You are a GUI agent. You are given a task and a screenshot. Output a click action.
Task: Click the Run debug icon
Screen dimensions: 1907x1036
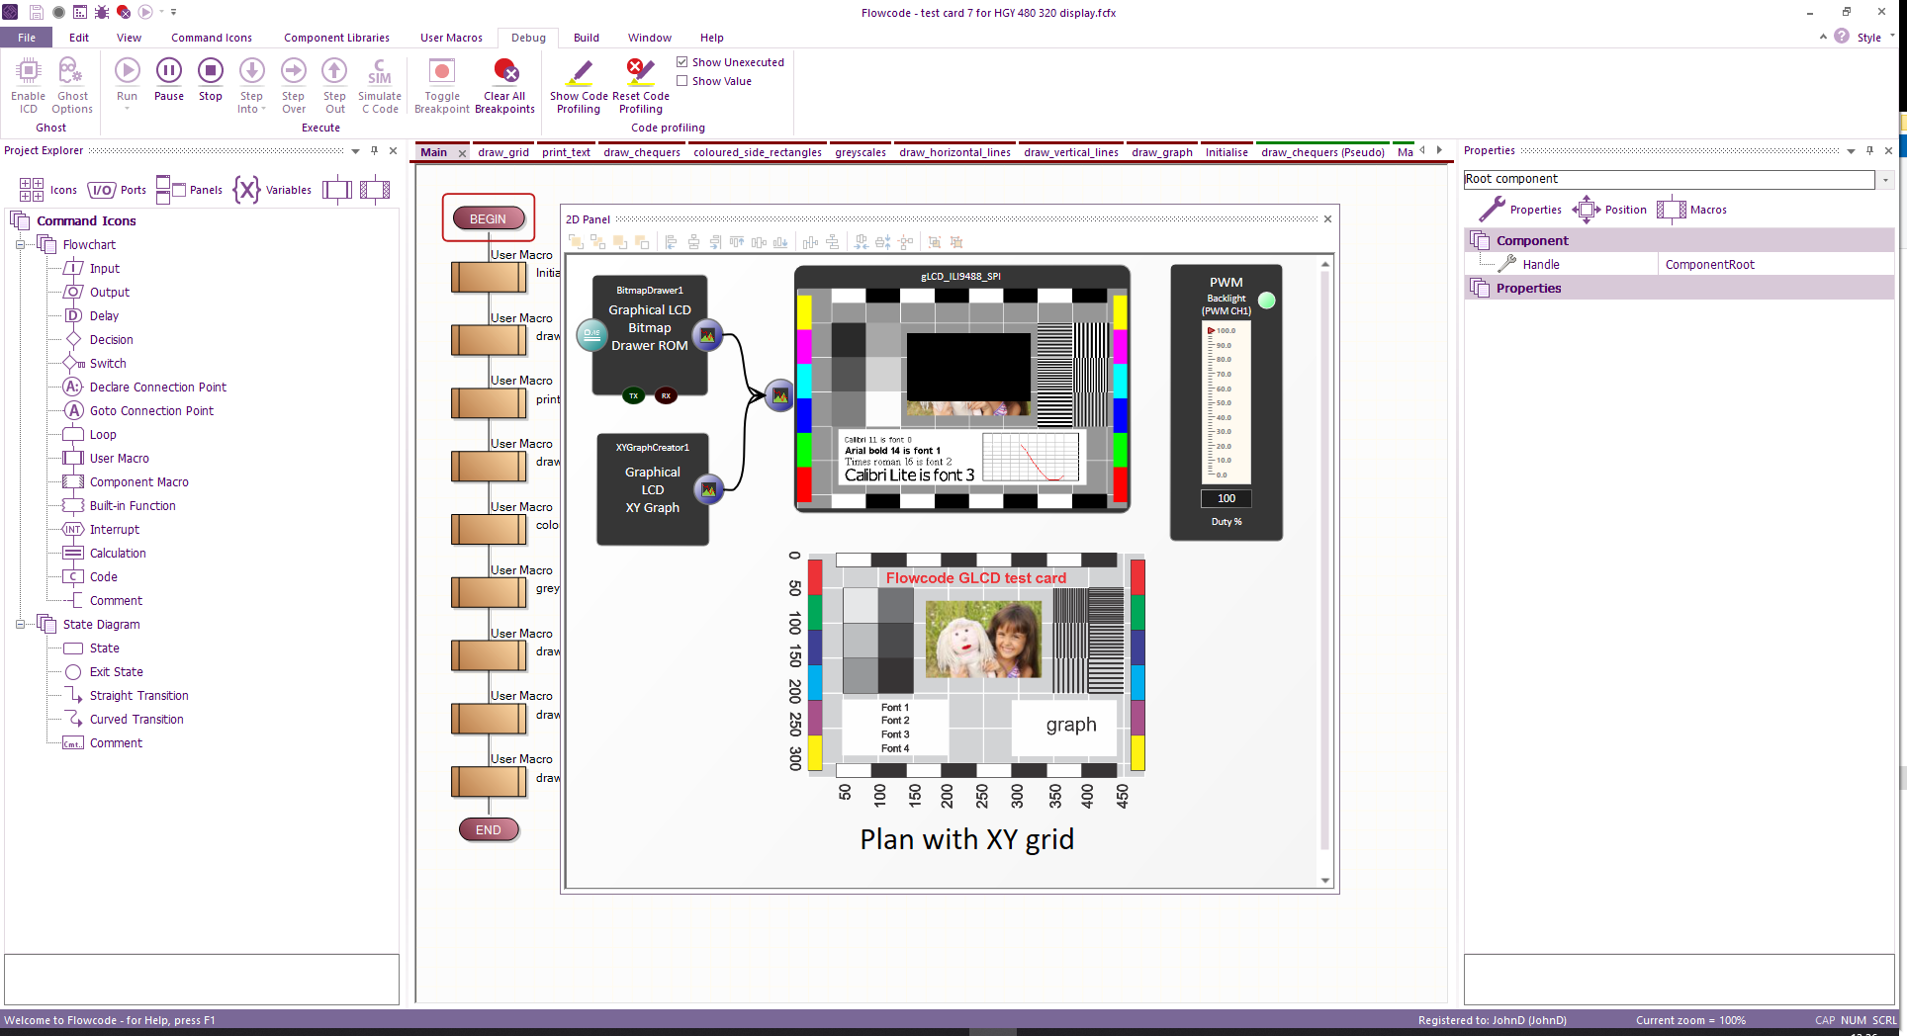(127, 72)
